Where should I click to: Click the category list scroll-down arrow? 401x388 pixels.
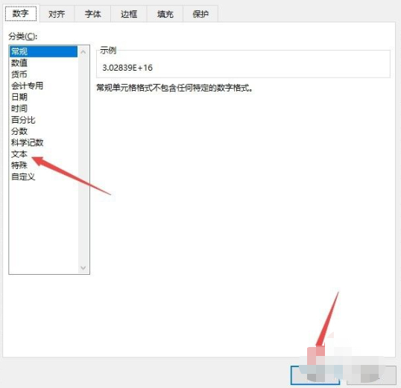click(83, 267)
